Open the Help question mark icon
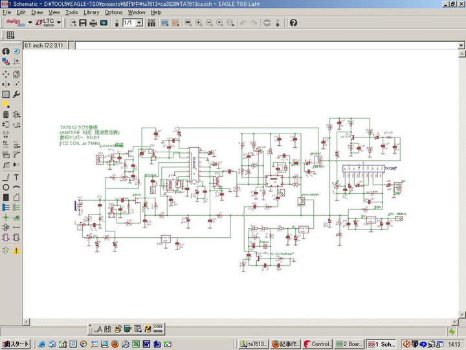 click(293, 23)
